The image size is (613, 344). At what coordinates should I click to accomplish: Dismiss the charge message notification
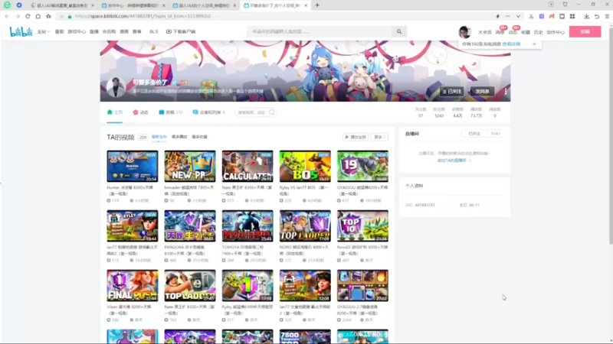point(534,44)
